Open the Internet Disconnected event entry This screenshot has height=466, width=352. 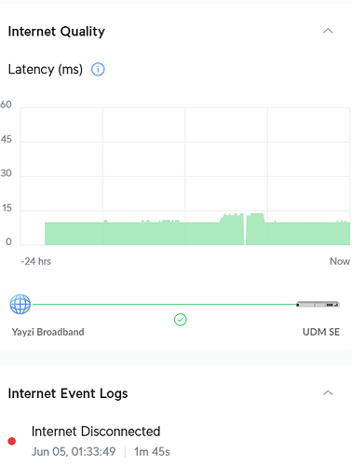click(x=176, y=441)
